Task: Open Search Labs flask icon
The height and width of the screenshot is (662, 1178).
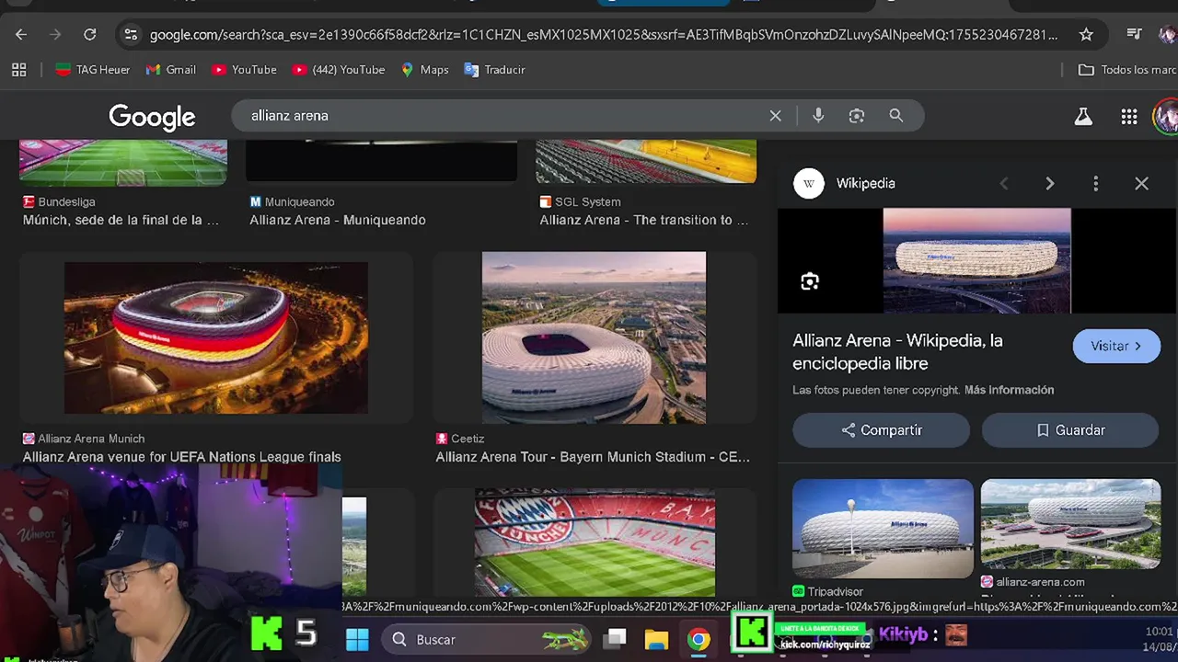Action: point(1083,117)
